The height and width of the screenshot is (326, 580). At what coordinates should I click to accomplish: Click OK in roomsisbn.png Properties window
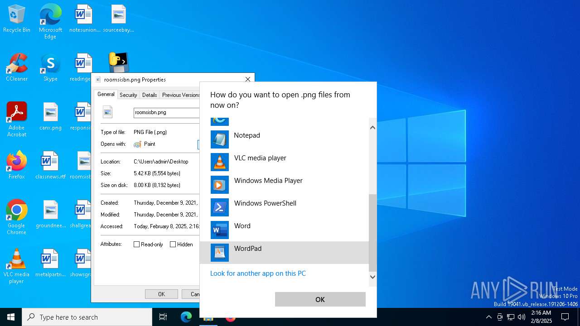[x=161, y=294]
